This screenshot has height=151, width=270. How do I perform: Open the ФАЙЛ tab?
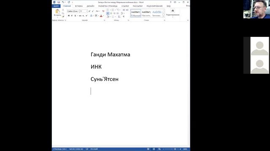point(56,6)
